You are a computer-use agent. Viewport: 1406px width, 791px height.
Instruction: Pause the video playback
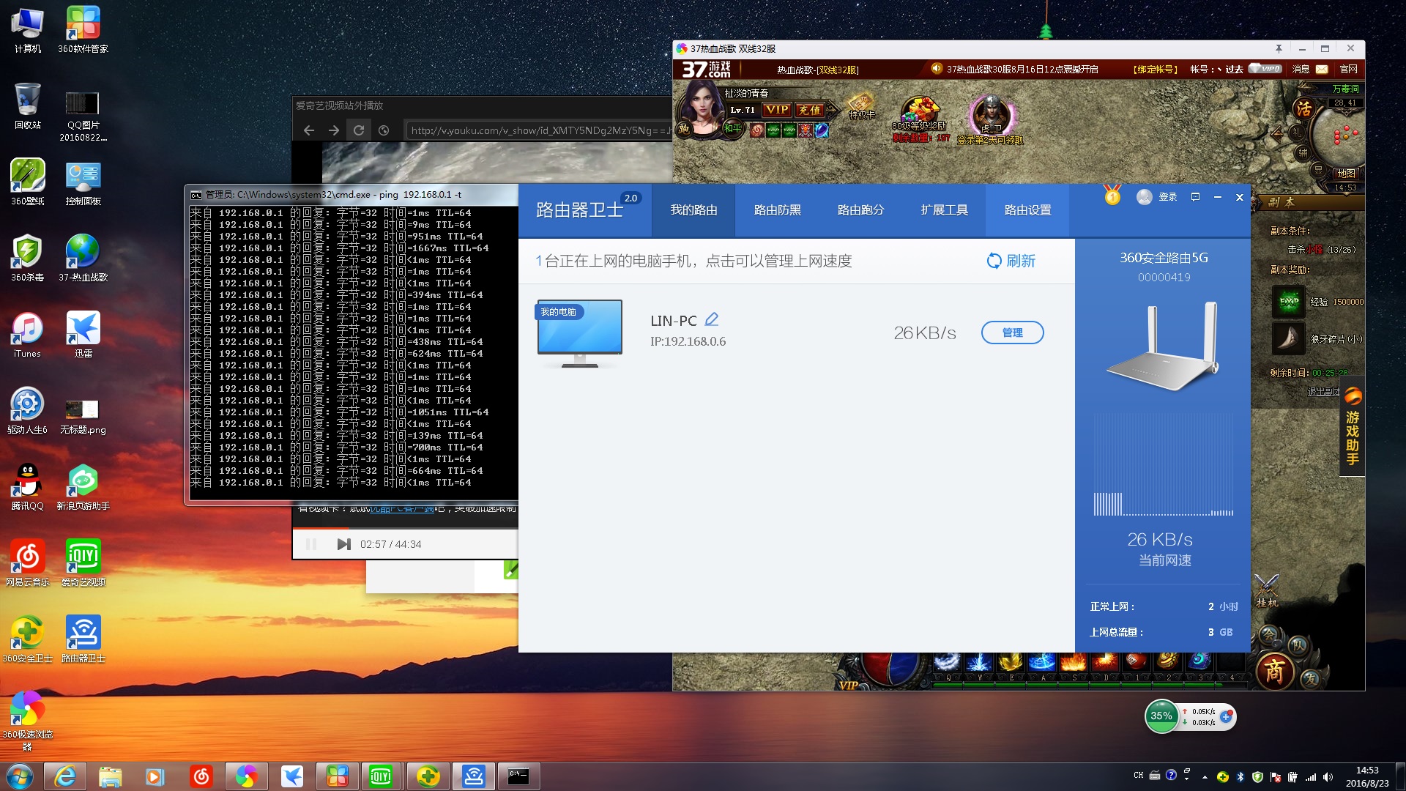pos(310,544)
